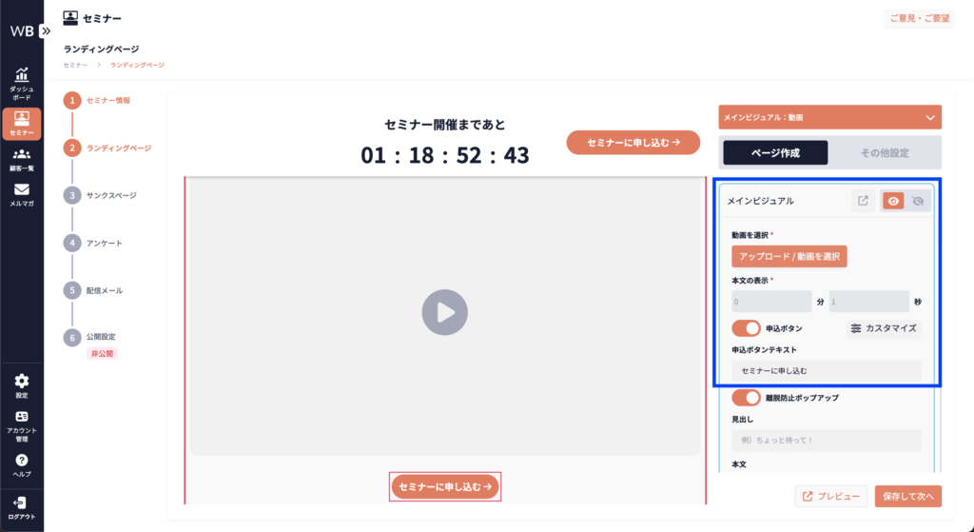
Task: Click アップロード / 動画を選択 button
Action: (x=789, y=257)
